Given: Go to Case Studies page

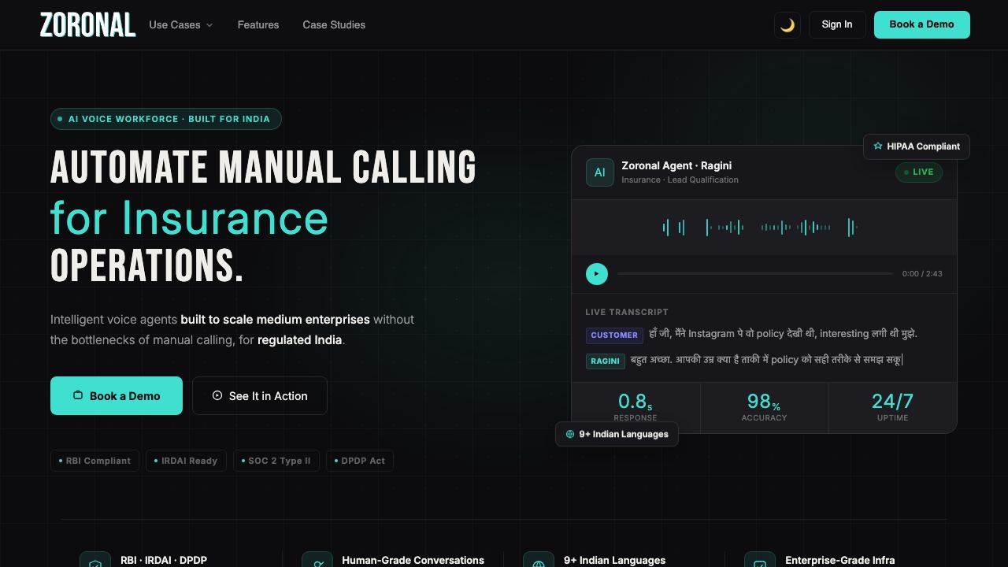Looking at the screenshot, I should (334, 25).
